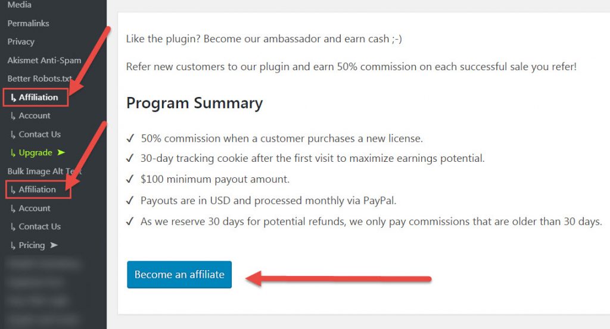This screenshot has height=329, width=610.
Task: Open the Better Robots.txt menu
Action: 39,79
